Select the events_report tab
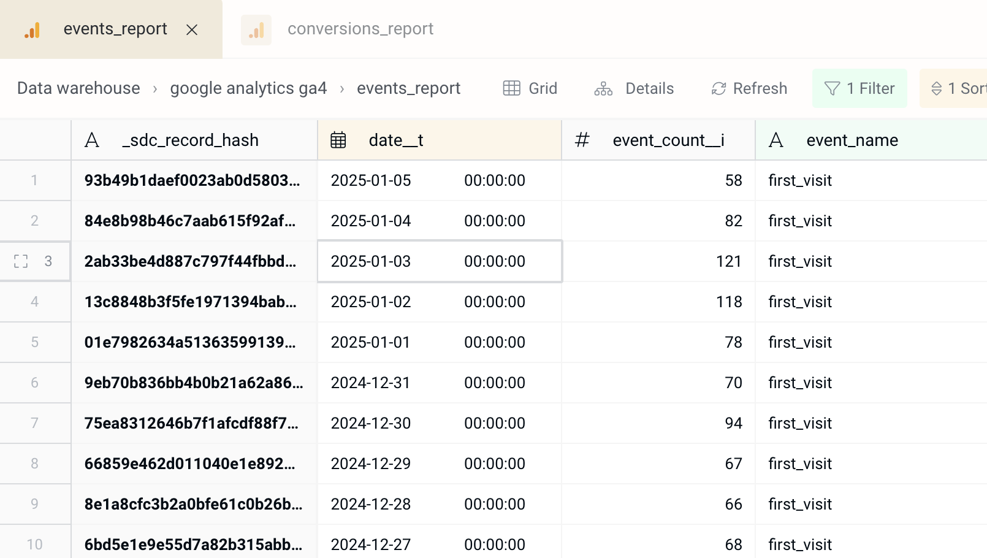Image resolution: width=987 pixels, height=558 pixels. pyautogui.click(x=111, y=29)
